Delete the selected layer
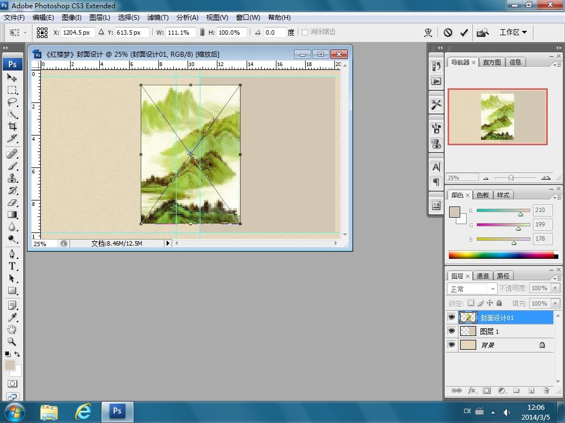This screenshot has width=565, height=423. click(x=546, y=391)
